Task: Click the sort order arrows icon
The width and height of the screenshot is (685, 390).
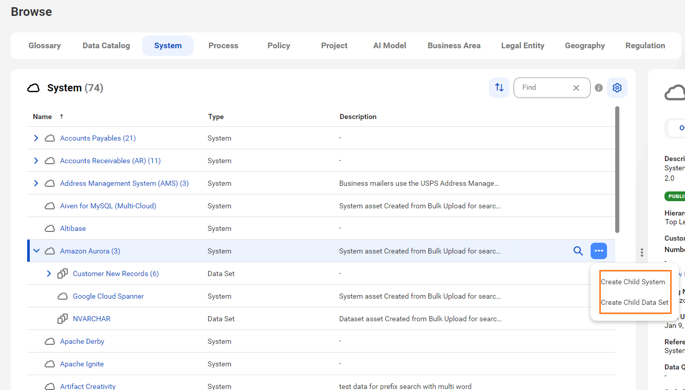Action: pyautogui.click(x=499, y=88)
